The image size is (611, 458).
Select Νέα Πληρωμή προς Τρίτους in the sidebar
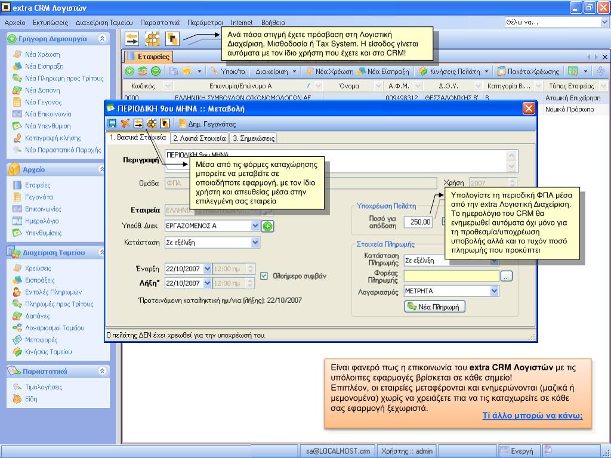tap(64, 78)
